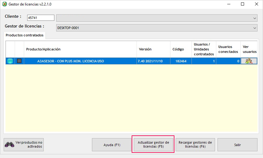Screen dimensions: 263x158
Task: Click the Usuarios conectados column header
Action: pos(228,49)
